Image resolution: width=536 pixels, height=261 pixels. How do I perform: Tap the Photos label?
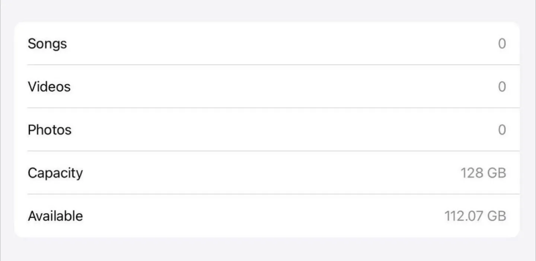pyautogui.click(x=50, y=130)
